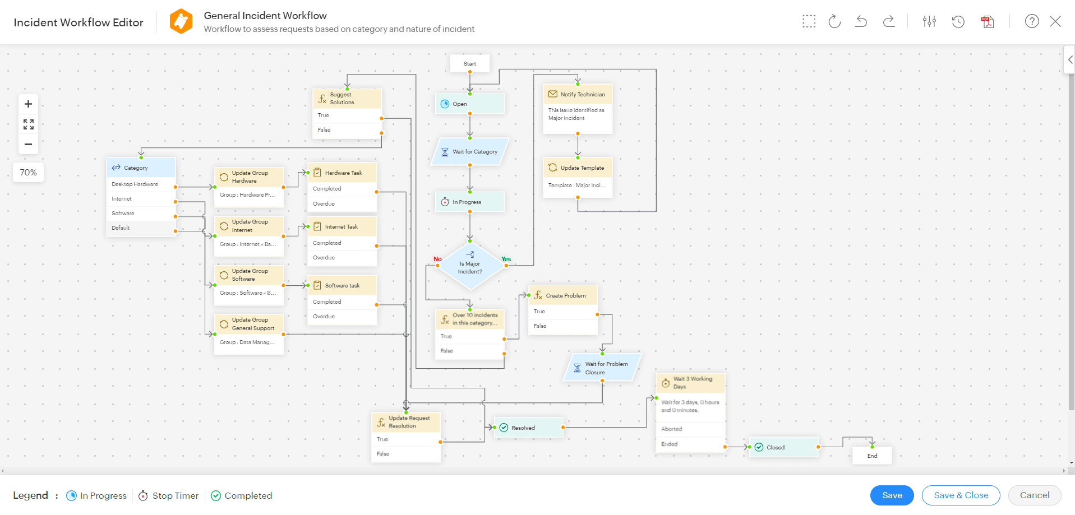Zoom in on the canvas
This screenshot has width=1075, height=515.
(x=28, y=104)
